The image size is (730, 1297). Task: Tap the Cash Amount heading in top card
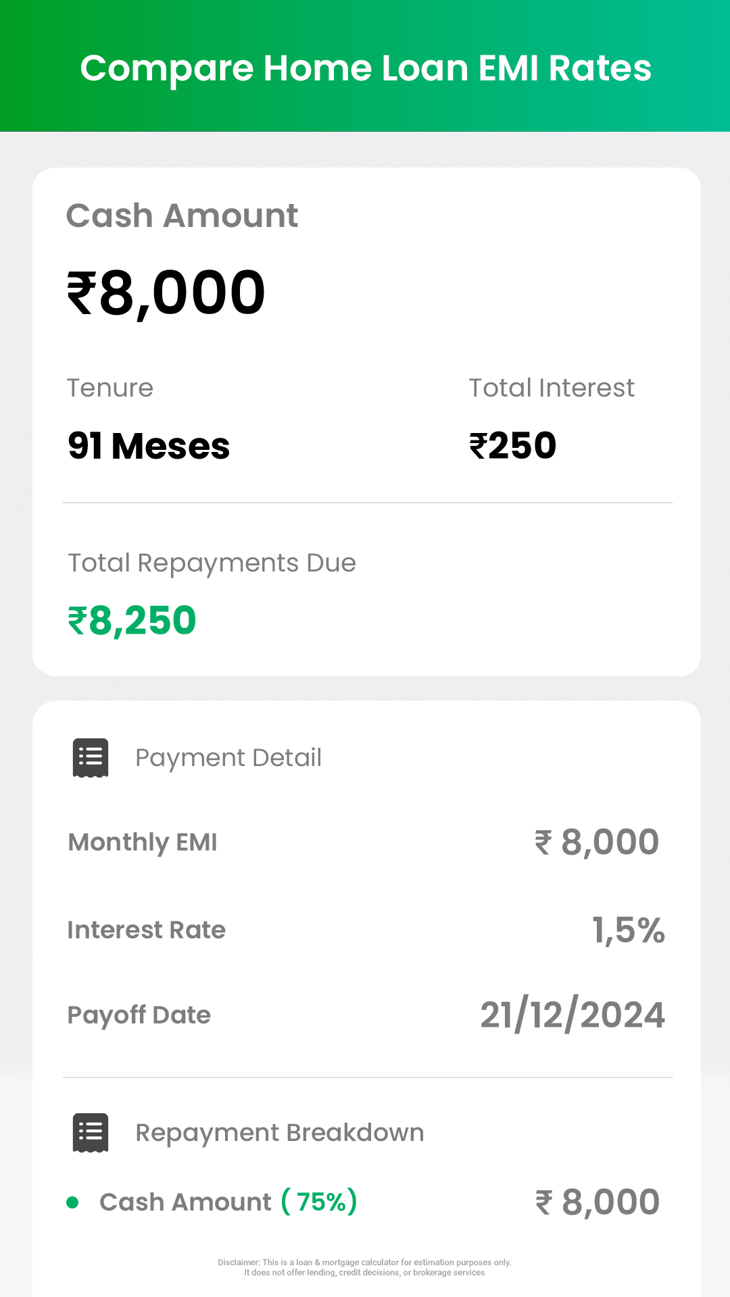(x=182, y=216)
